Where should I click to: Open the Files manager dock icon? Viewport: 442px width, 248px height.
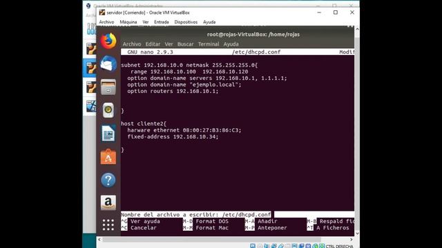(x=108, y=87)
